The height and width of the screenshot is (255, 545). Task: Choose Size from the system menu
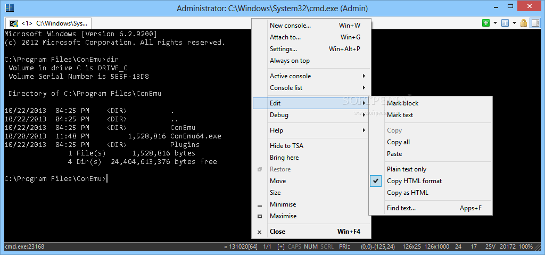tap(311, 193)
